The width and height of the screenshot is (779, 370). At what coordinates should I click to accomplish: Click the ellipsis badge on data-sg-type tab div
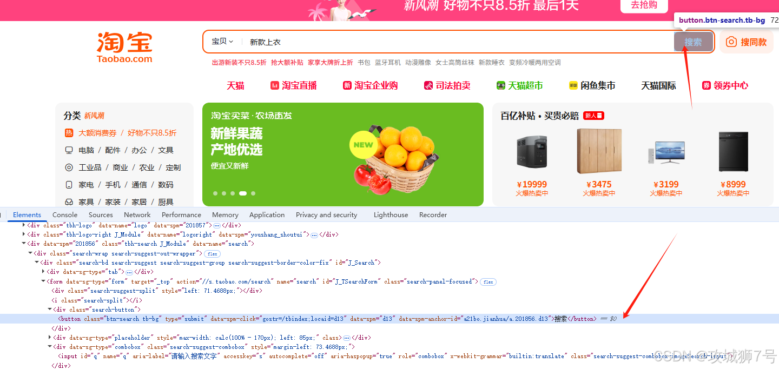point(129,272)
